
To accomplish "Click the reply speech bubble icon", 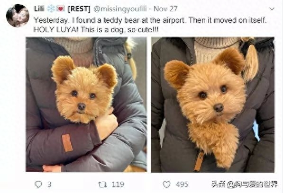I will [38, 184].
